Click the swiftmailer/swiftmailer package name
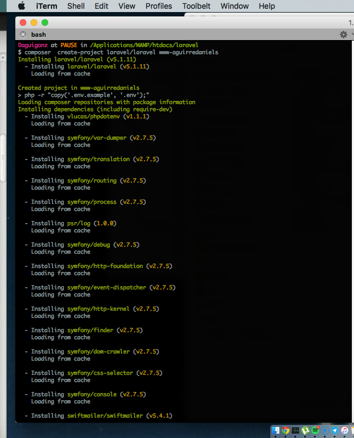The image size is (354, 438). 105,416
